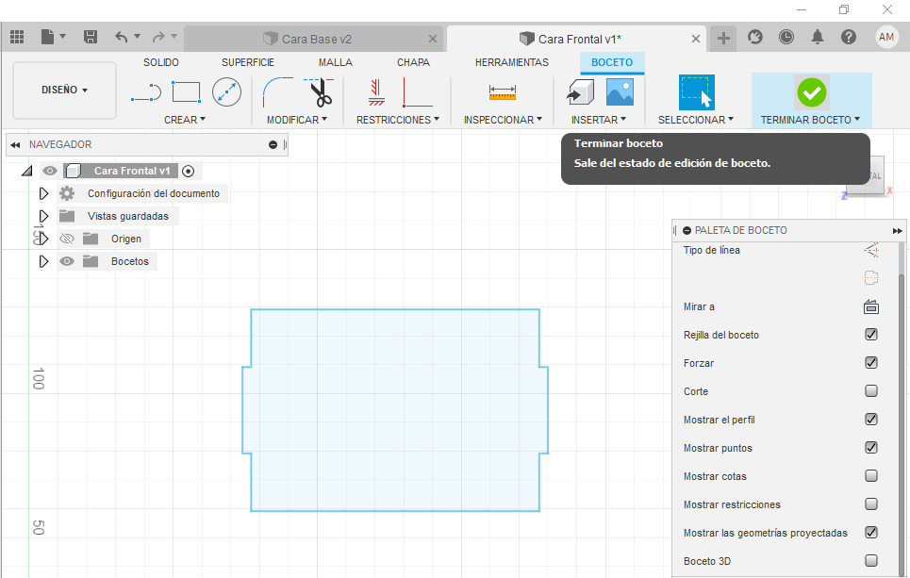Toggle the Rejilla del boceto checkbox
Viewport: 910px width, 578px height.
tap(871, 335)
